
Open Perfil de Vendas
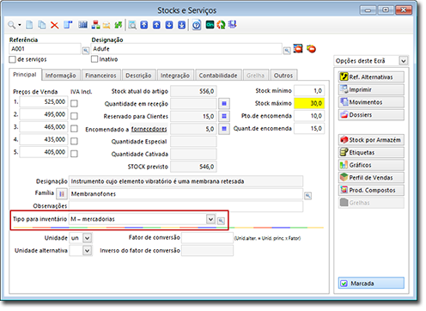[x=371, y=178]
